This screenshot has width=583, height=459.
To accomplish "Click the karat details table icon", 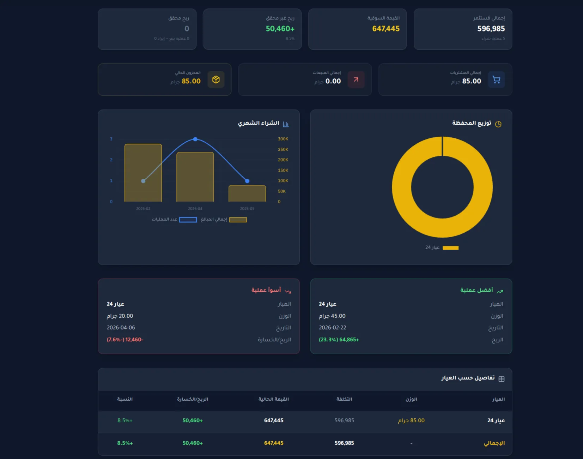I will 501,379.
